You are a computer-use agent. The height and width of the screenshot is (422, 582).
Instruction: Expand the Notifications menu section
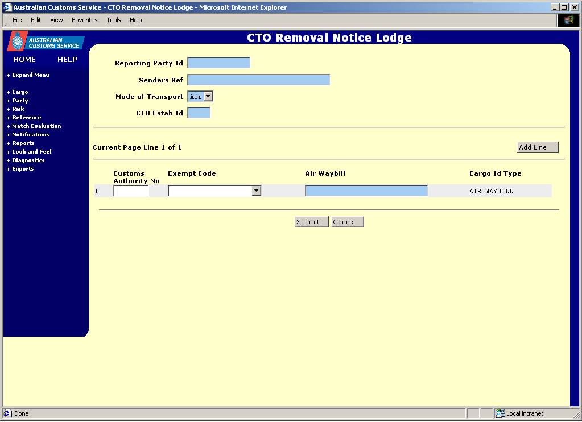28,135
